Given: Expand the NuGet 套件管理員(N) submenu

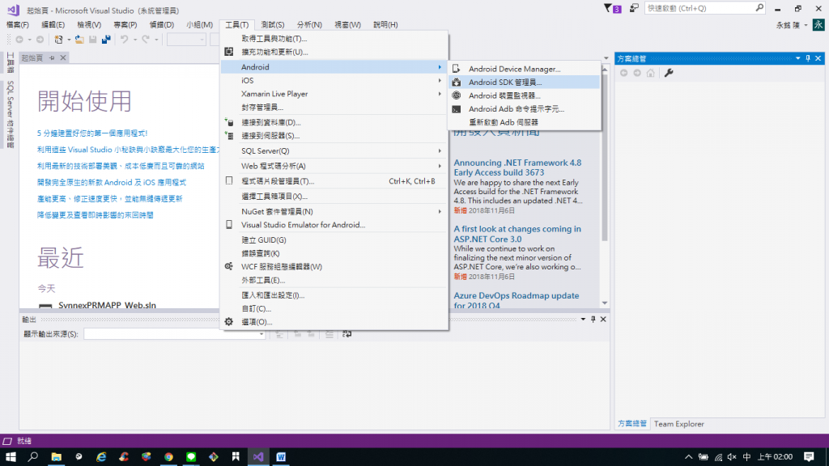Looking at the screenshot, I should pyautogui.click(x=334, y=211).
